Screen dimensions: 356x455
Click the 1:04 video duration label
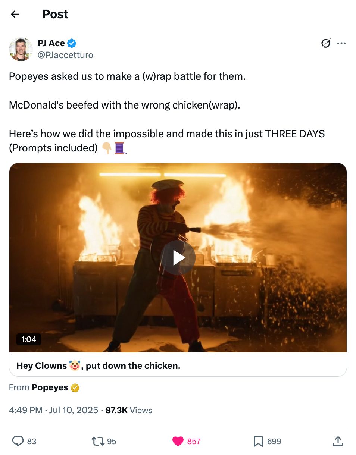point(29,339)
